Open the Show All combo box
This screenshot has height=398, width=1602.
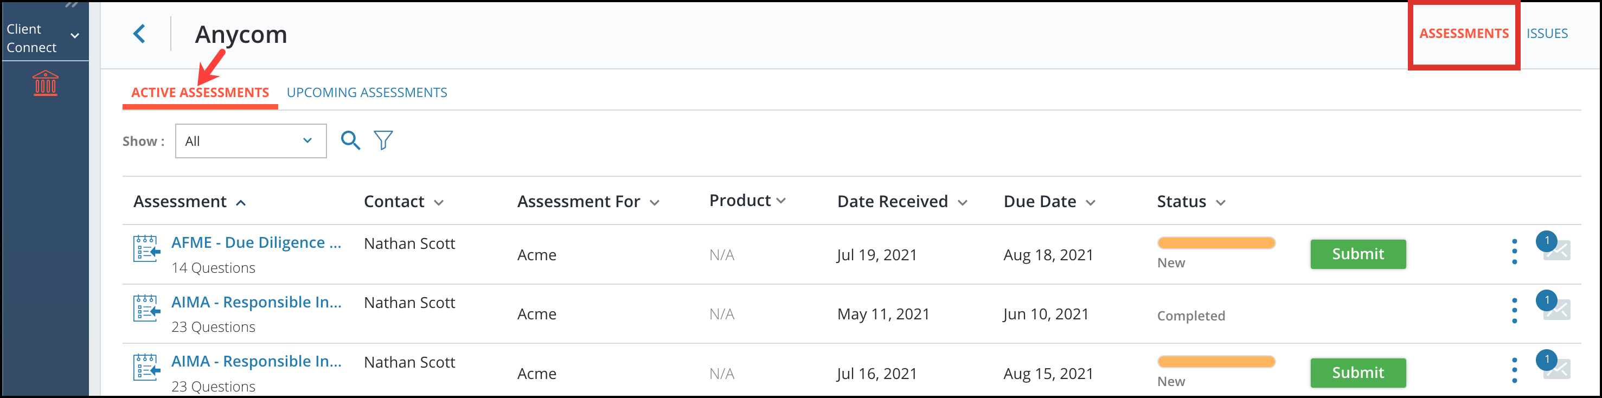coord(251,141)
